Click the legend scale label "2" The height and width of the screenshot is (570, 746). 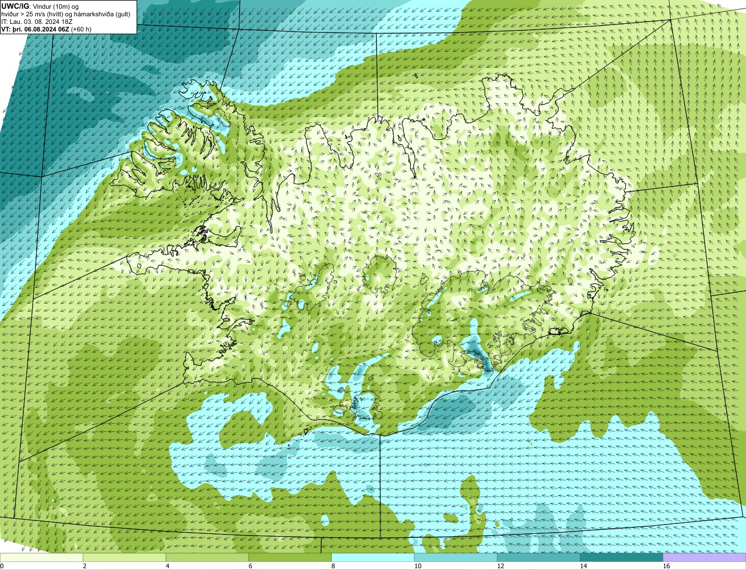[x=85, y=566]
